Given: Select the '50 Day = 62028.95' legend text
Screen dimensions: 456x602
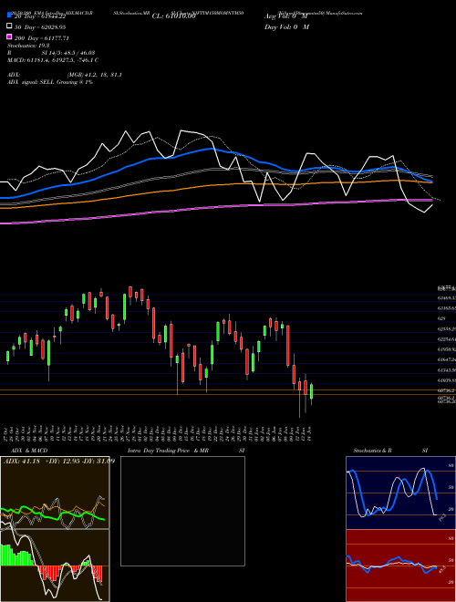Looking at the screenshot, I should click(x=40, y=27).
